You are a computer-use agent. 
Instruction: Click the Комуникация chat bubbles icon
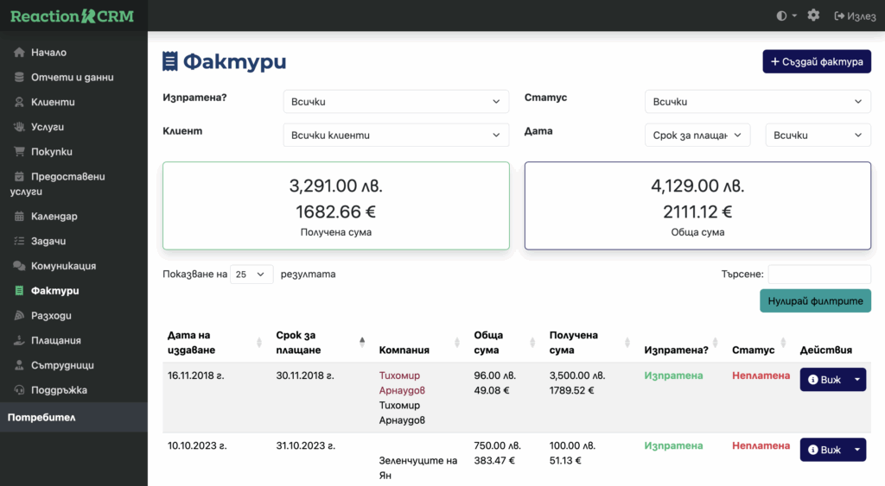pos(19,266)
